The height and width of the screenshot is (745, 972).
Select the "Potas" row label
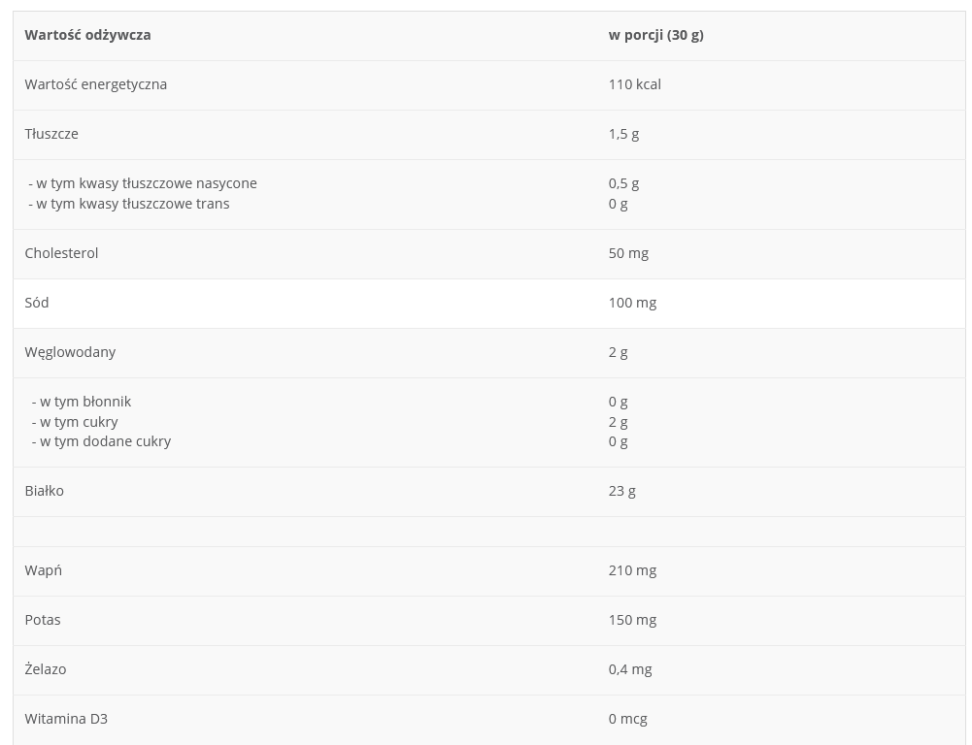tap(43, 620)
